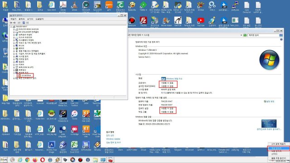Screen dimensions: 290x163
Task: Launch Opera from the taskbar
Action: click(42, 160)
